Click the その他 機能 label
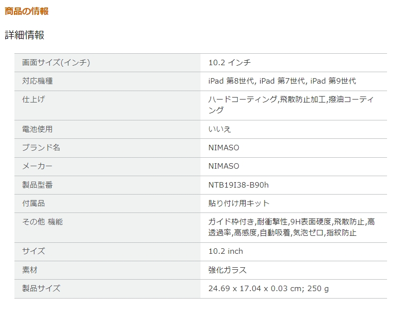This screenshot has height=313, width=393. pos(42,222)
